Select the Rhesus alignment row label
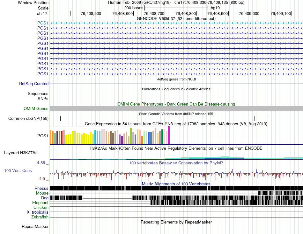The width and height of the screenshot is (303, 234). click(41, 188)
